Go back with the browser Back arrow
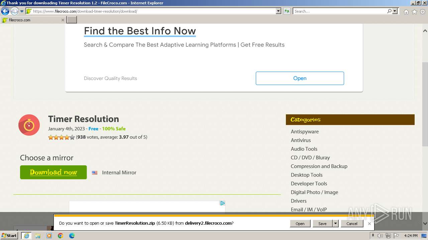 coord(5,11)
